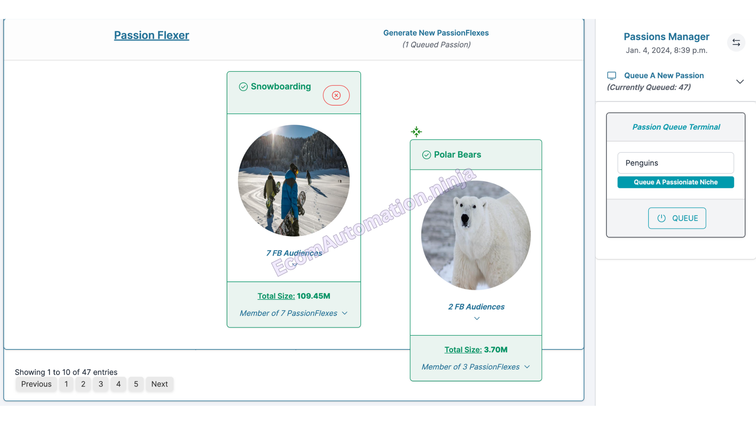Expand the Queue A New Passion section chevron
756x425 pixels.
tap(740, 81)
